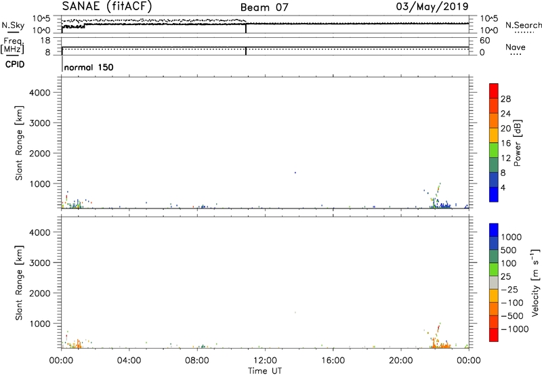Click the "normal 150" CPID text
Screen dimensions: 542x375
click(89, 67)
